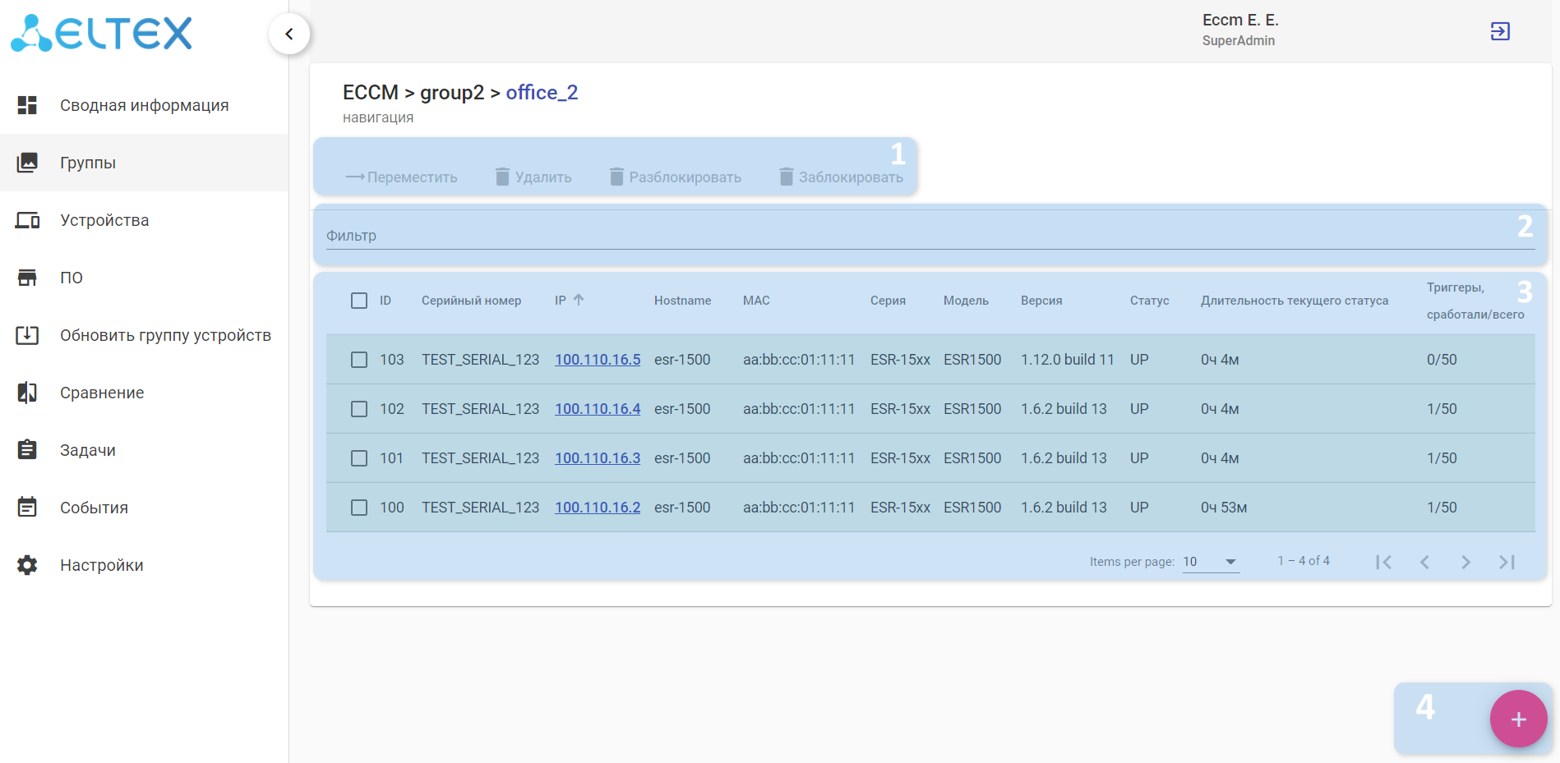
Task: Go to the next page arrow
Action: click(1465, 562)
